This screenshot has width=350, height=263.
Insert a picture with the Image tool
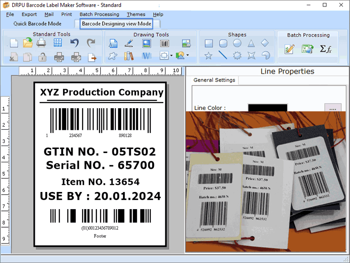(146, 43)
